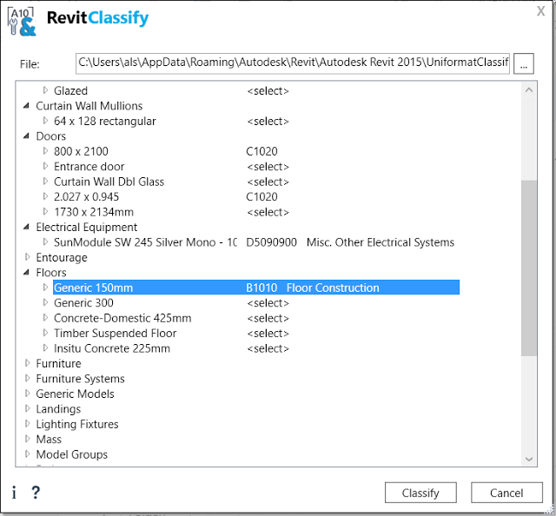This screenshot has width=556, height=516.
Task: Collapse the Floors category
Action: [x=27, y=273]
